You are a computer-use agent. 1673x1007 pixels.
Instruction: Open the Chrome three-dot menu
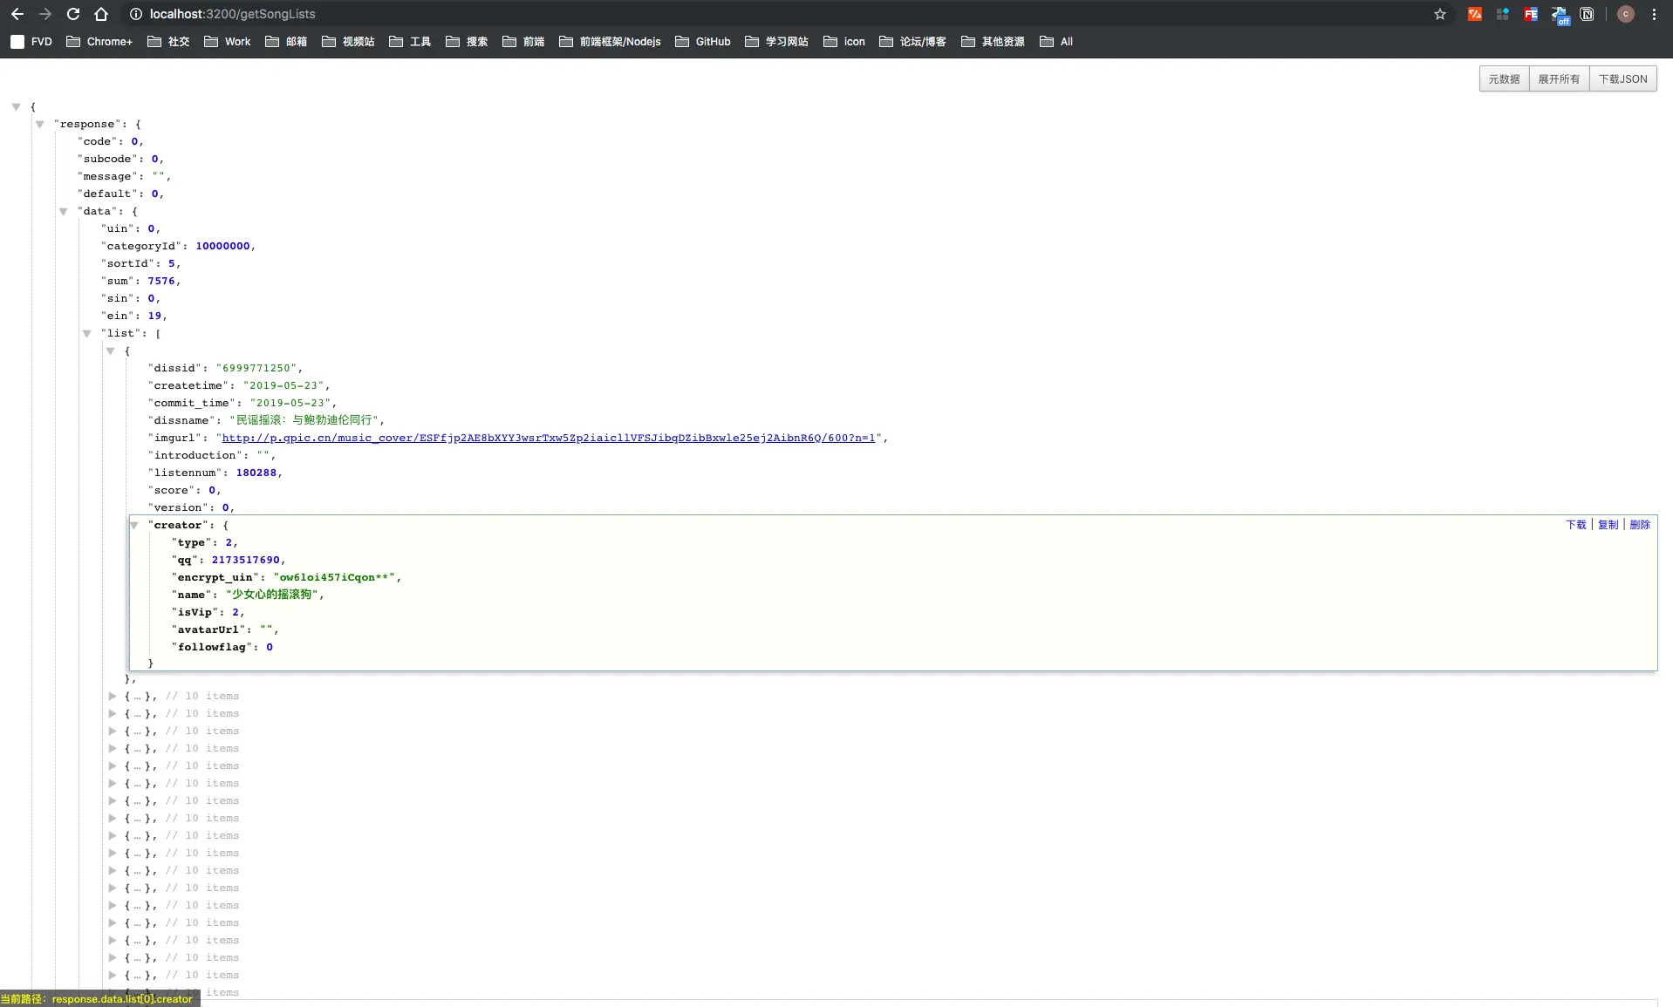click(1654, 14)
